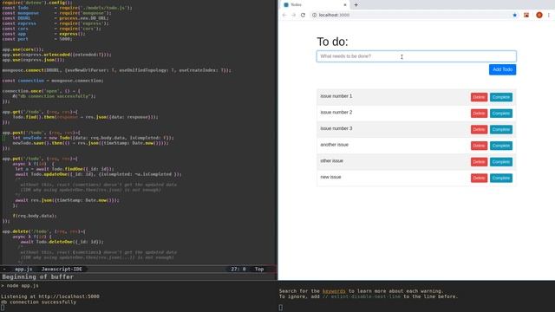Click the app.delete('/todo' code line
The height and width of the screenshot is (312, 555).
[x=44, y=231]
